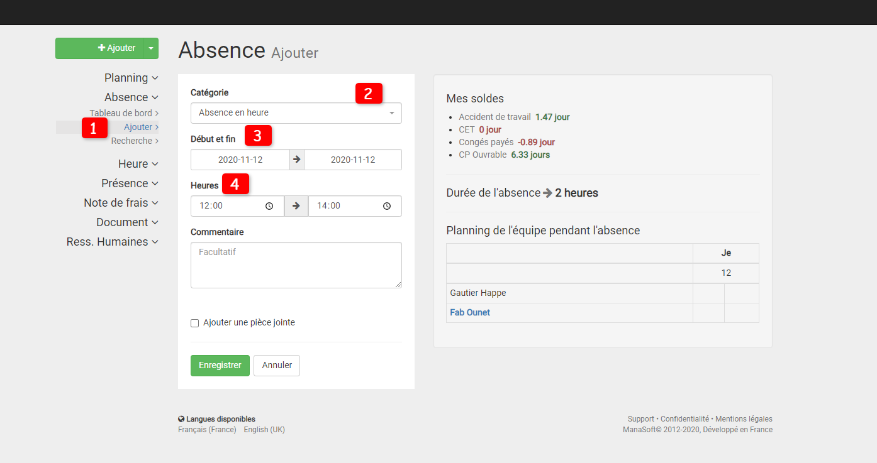Click the Congés payés balance -0.89 jour
Viewport: 877px width, 463px height.
pos(537,143)
